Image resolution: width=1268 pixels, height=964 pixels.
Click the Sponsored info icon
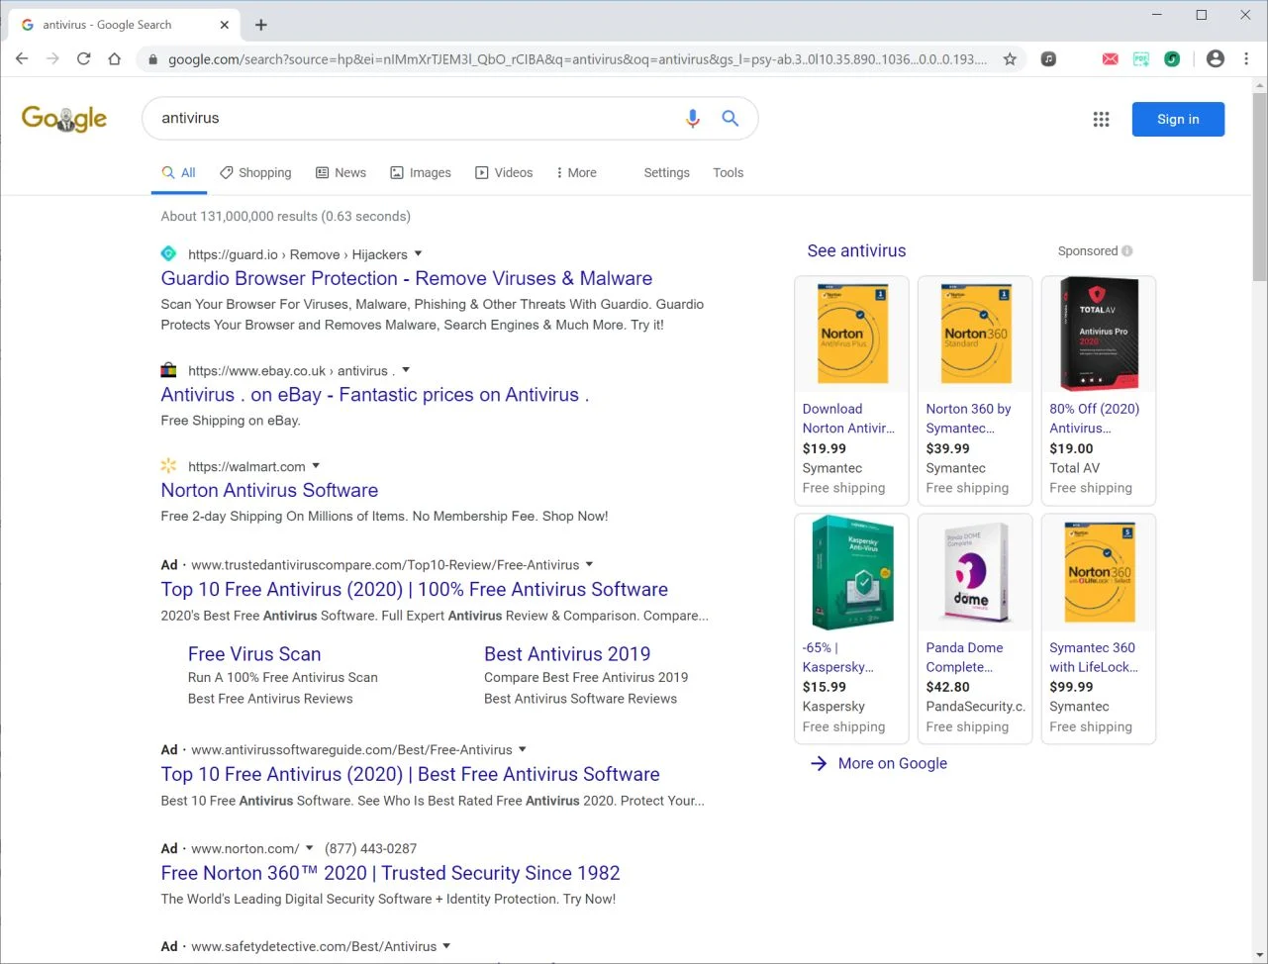pos(1127,251)
